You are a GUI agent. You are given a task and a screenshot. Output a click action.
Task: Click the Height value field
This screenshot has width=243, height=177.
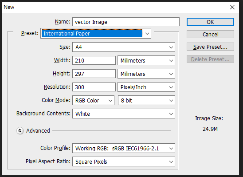[x=94, y=74]
